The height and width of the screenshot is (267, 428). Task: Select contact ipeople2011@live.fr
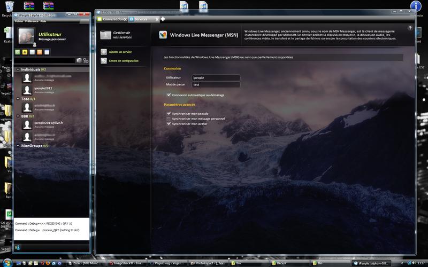(x=49, y=123)
